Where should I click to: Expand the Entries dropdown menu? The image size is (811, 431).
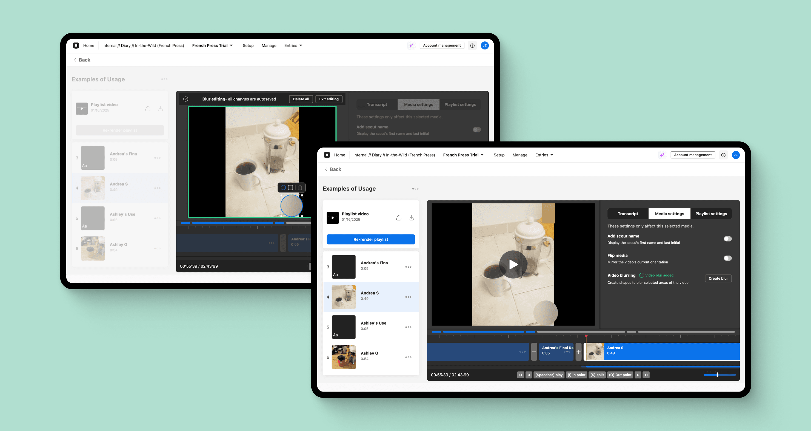tap(544, 155)
